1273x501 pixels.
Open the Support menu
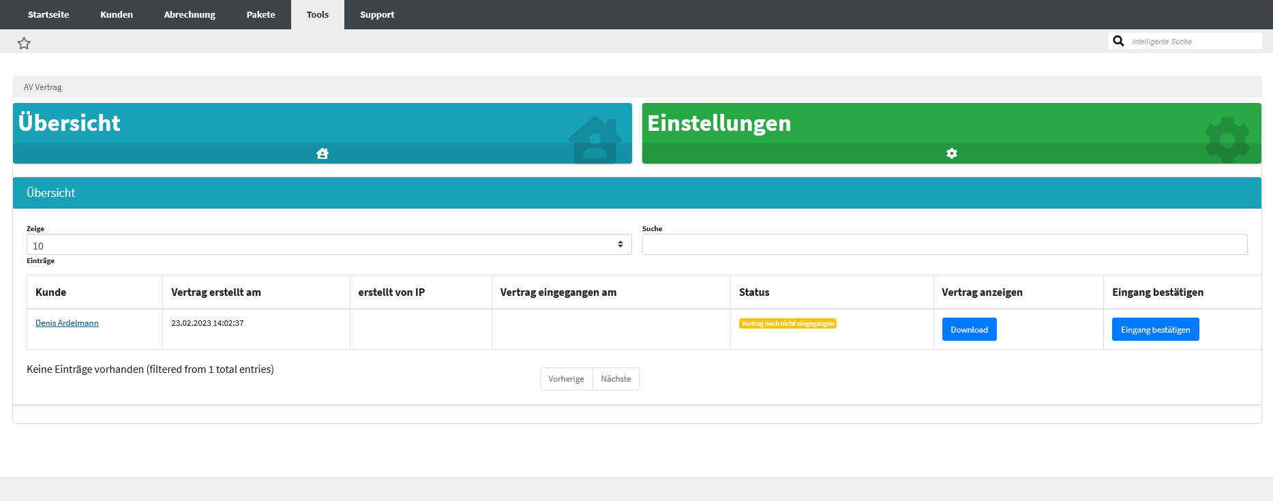pos(377,14)
